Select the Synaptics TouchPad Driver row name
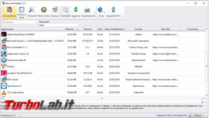Image resolution: width=209 pixels, height=118 pixels. tap(20, 73)
